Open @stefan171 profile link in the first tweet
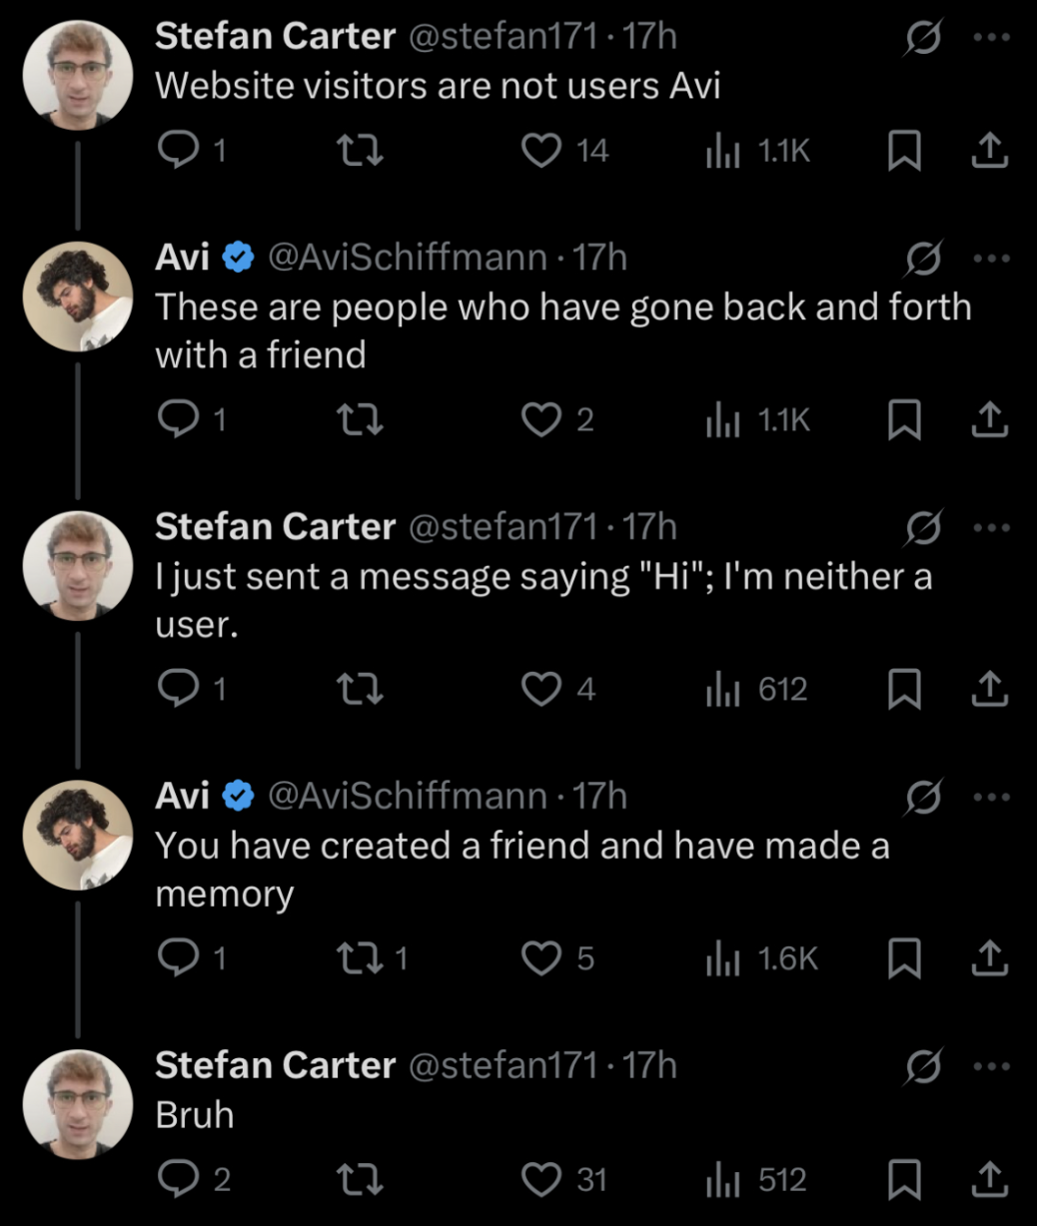Screen dimensions: 1037x1226 coord(504,37)
